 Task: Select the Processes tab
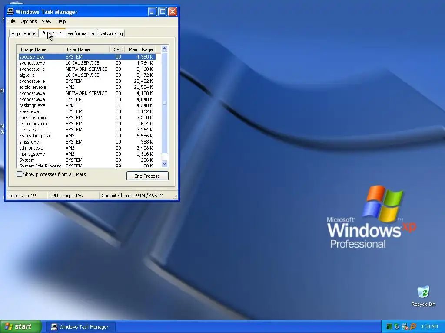pos(52,33)
